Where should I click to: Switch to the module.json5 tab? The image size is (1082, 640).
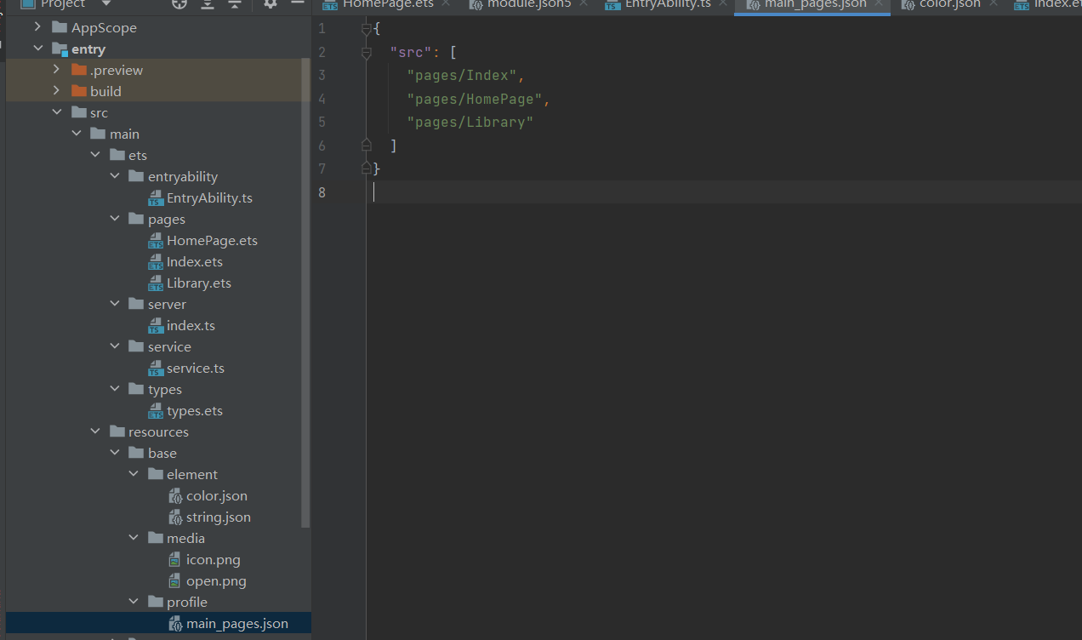[x=527, y=4]
